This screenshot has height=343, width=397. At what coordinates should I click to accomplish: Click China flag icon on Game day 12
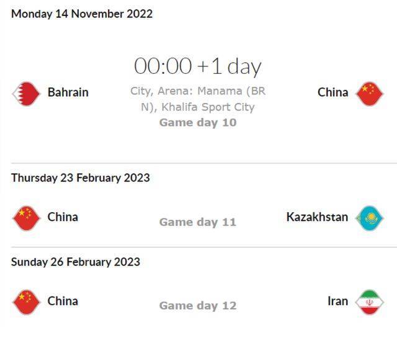pos(26,302)
